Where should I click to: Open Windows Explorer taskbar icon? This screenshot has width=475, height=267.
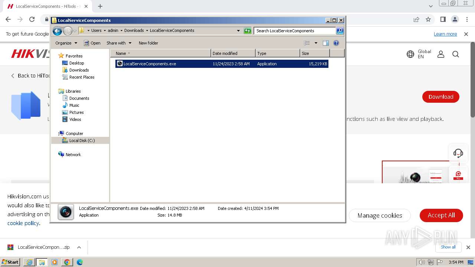(42, 262)
